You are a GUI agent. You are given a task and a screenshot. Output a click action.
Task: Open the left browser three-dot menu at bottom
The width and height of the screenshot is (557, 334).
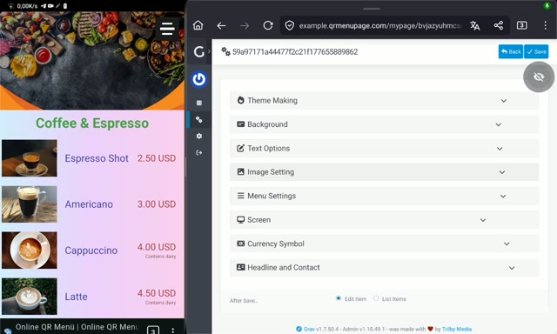click(x=172, y=331)
